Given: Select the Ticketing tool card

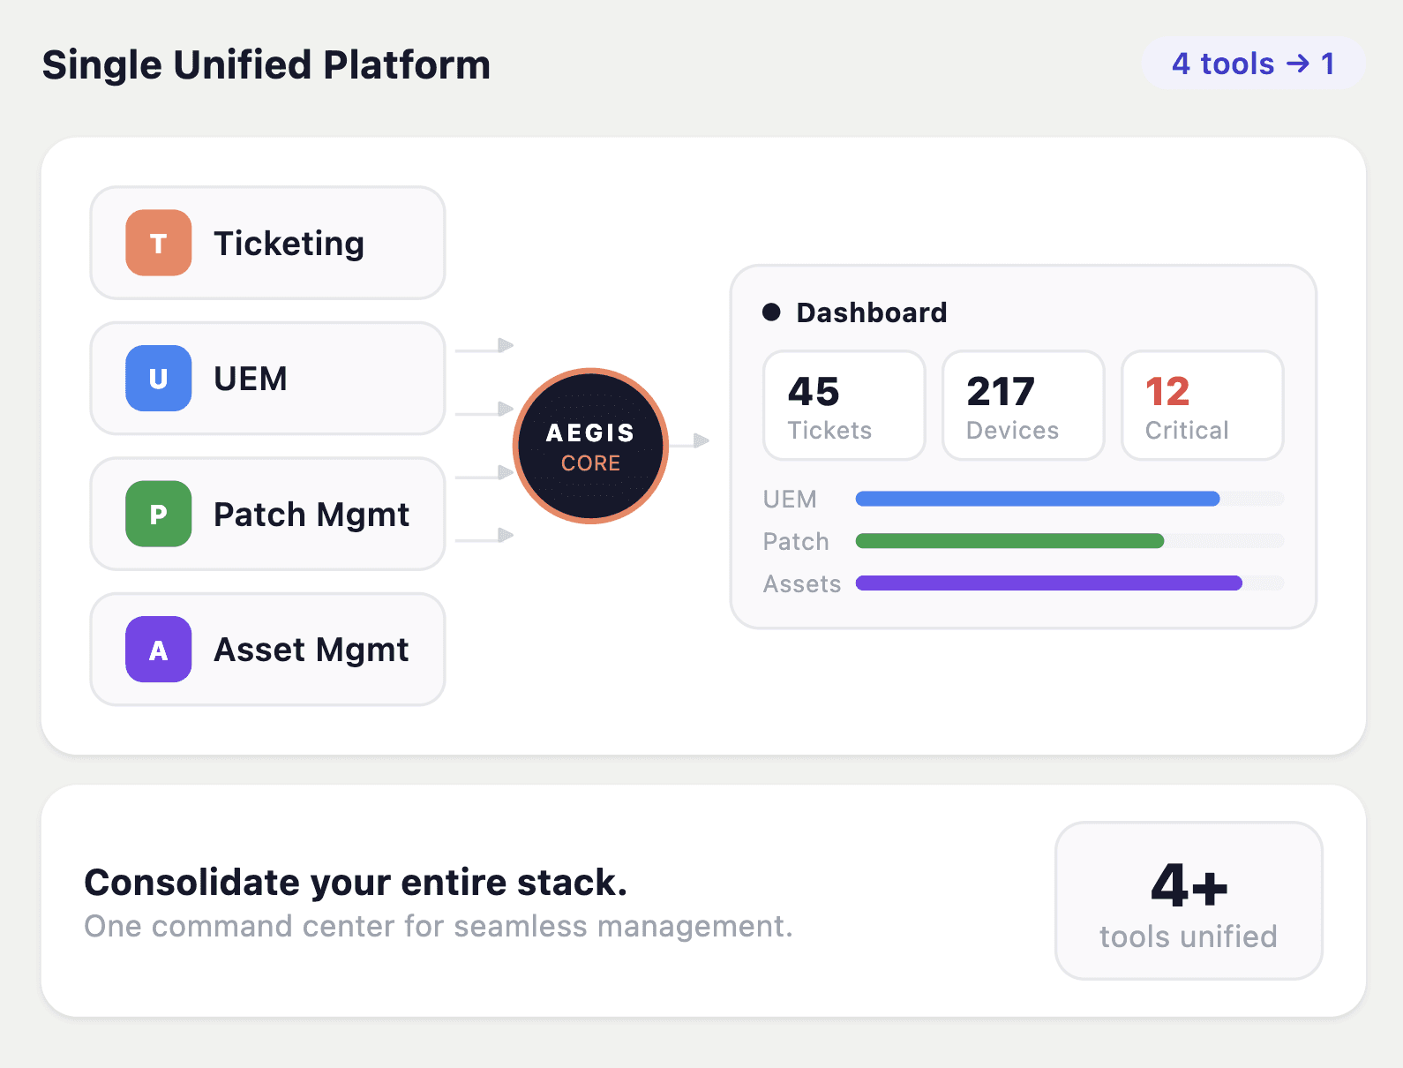Looking at the screenshot, I should pos(267,243).
